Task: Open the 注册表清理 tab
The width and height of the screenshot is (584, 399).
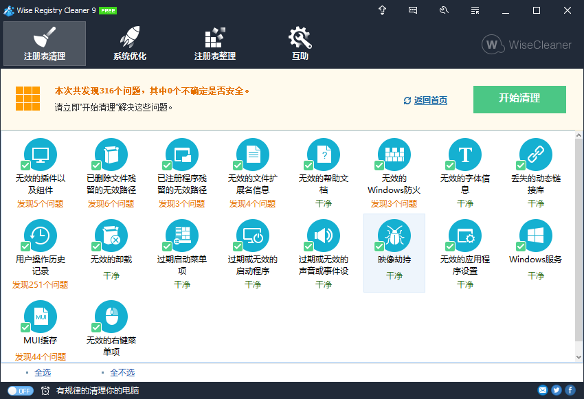Action: pos(45,43)
